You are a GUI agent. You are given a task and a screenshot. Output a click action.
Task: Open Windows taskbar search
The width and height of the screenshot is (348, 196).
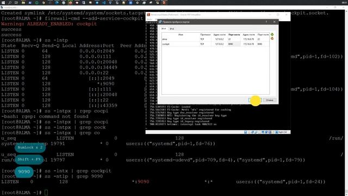[x=10, y=3]
